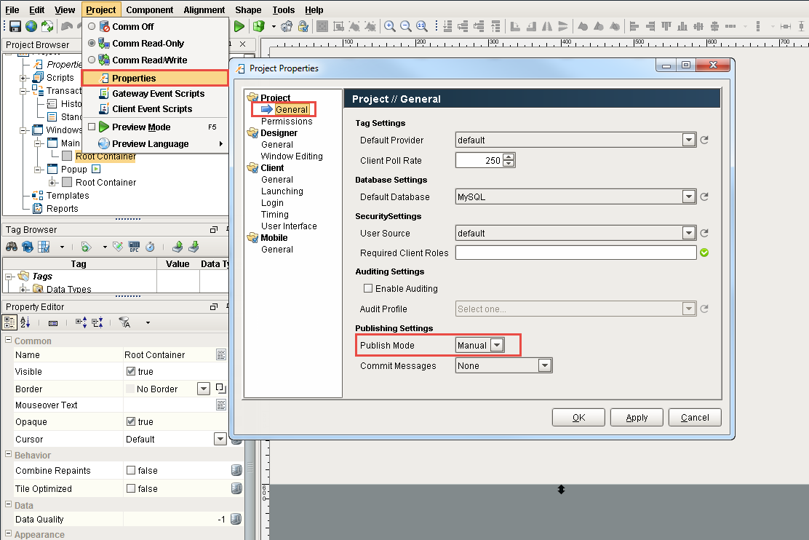Sort properties alphabetically with A-Z icon
The image size is (809, 540).
click(25, 322)
